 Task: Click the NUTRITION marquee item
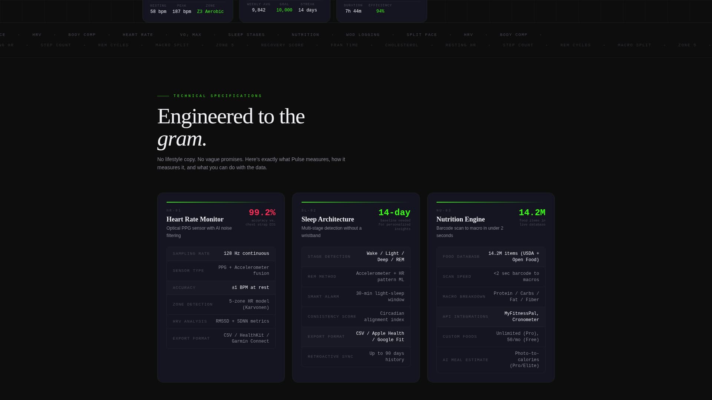click(x=306, y=35)
